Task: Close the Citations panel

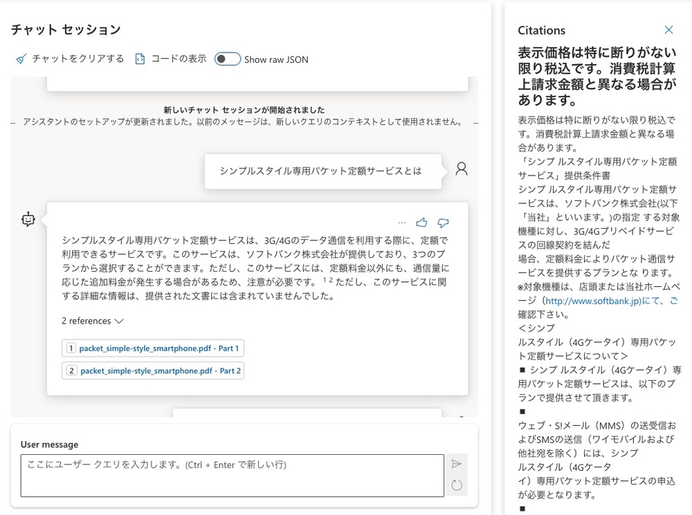Action: pos(668,30)
